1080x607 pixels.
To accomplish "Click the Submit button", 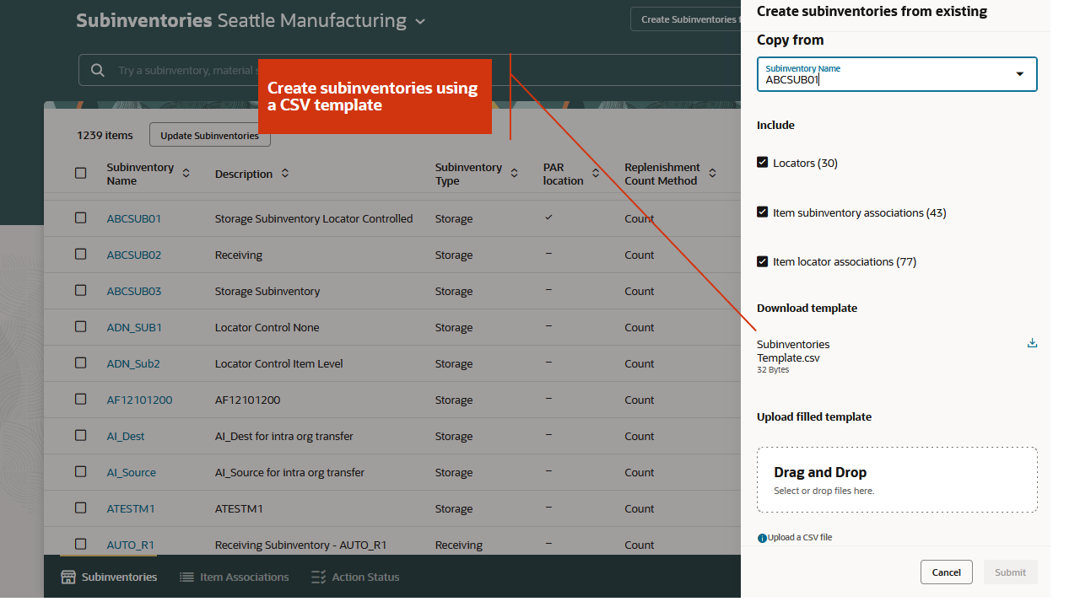I will tap(1010, 572).
